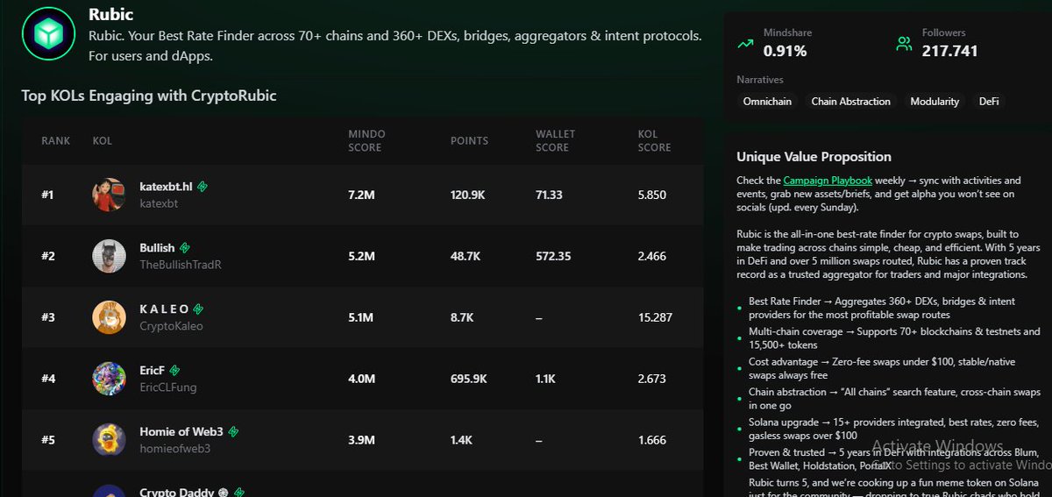Click the Rubic cube logo icon

coord(49,34)
